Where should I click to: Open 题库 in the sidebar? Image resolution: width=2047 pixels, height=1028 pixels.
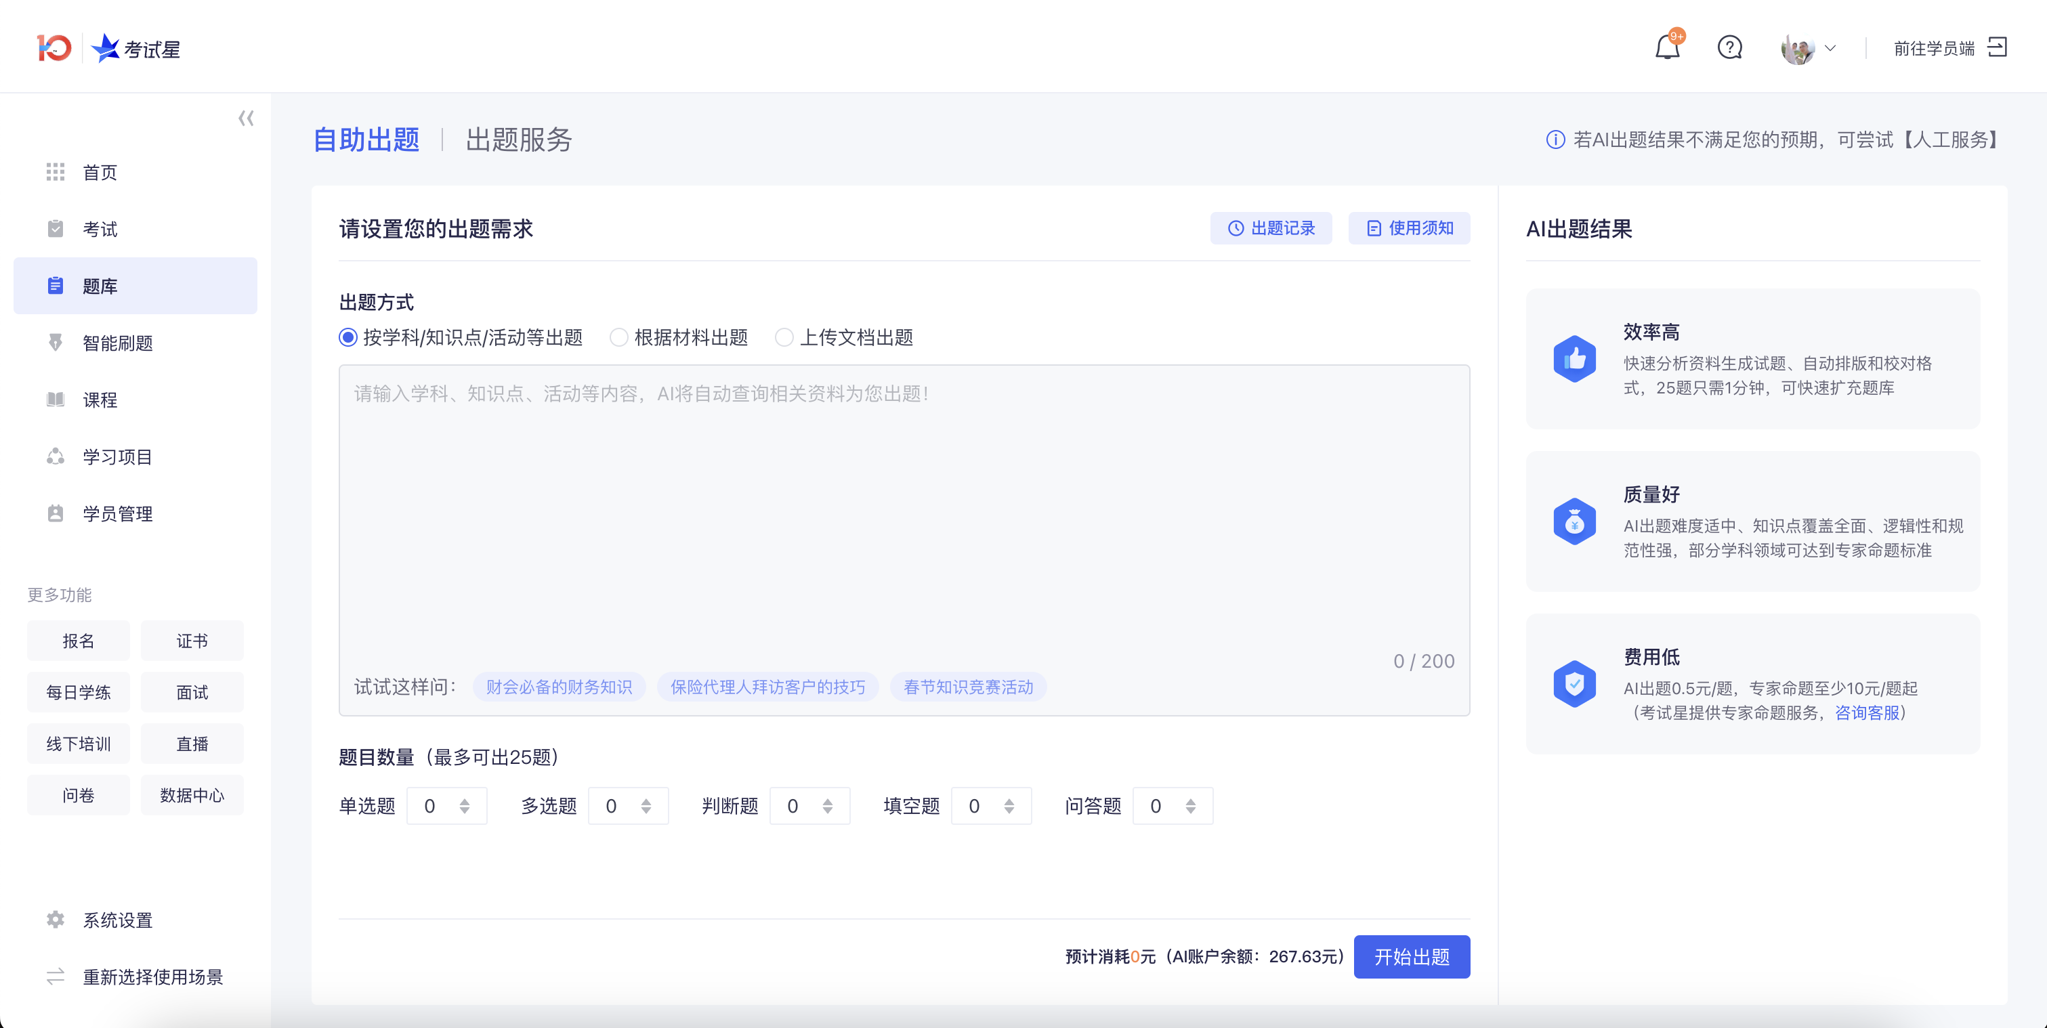pyautogui.click(x=135, y=286)
